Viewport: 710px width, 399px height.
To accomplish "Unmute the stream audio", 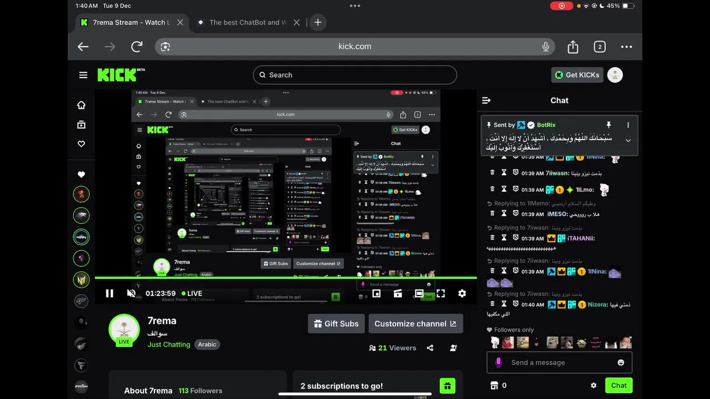I will coord(131,293).
